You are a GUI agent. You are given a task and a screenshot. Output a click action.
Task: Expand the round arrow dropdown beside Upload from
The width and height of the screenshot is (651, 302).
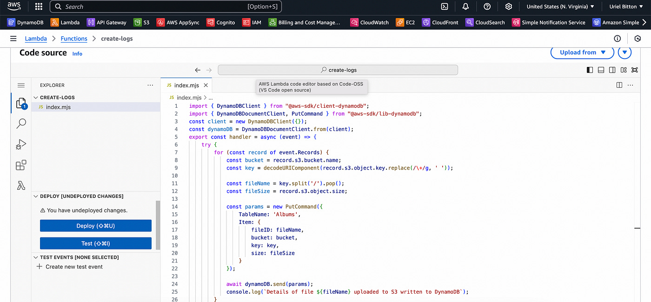tap(624, 53)
